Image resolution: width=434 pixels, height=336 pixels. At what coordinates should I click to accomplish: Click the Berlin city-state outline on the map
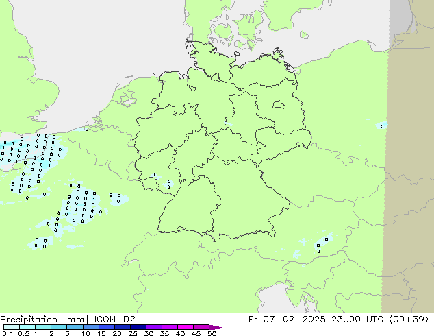[x=279, y=105]
